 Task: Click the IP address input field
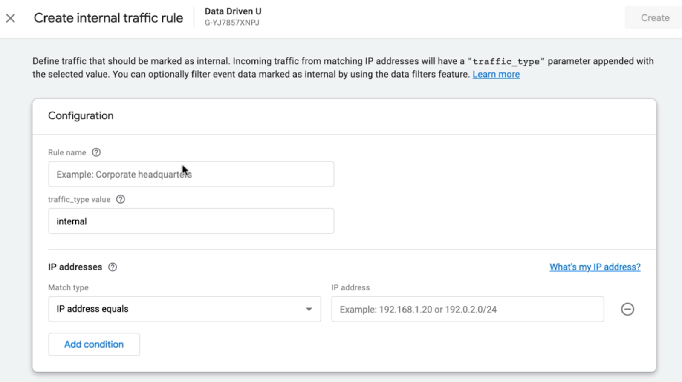[468, 309]
